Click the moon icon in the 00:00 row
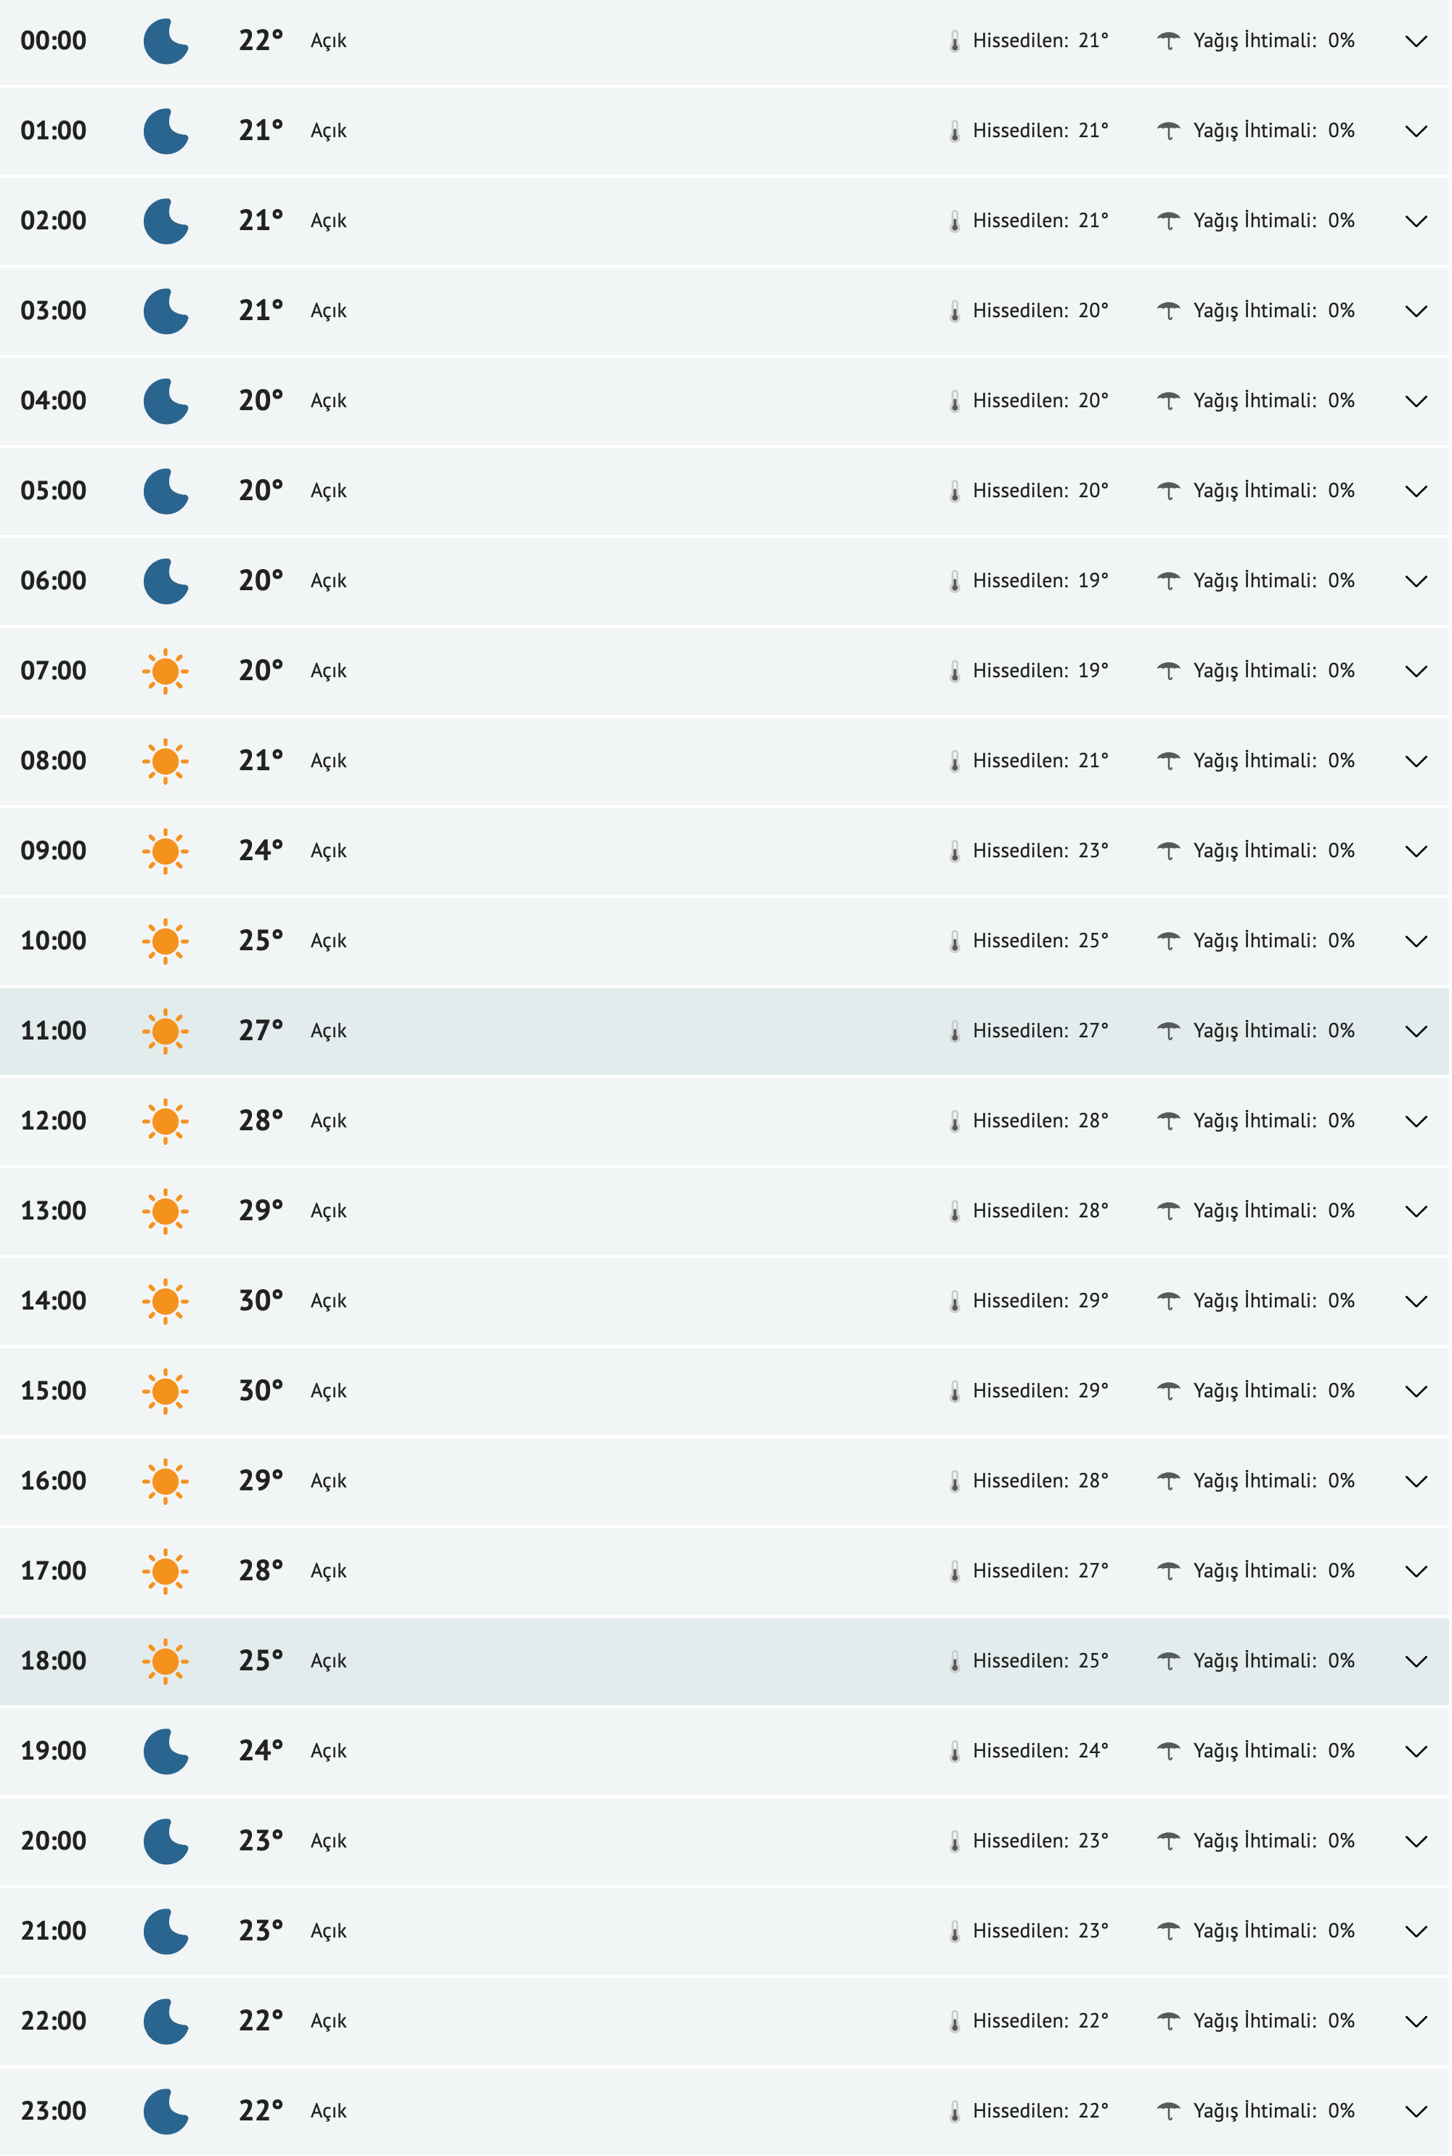This screenshot has width=1452, height=2156. (x=166, y=41)
